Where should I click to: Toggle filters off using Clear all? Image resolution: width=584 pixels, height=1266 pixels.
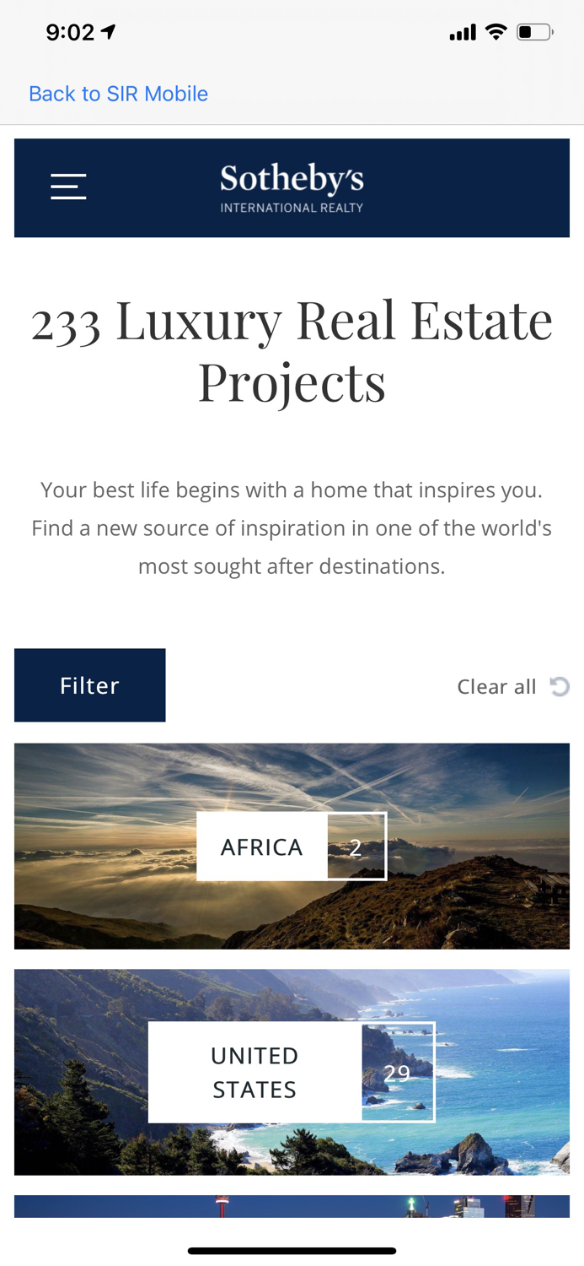[x=496, y=686]
